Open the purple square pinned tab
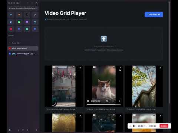The height and width of the screenshot is (133, 178). (x=27, y=22)
